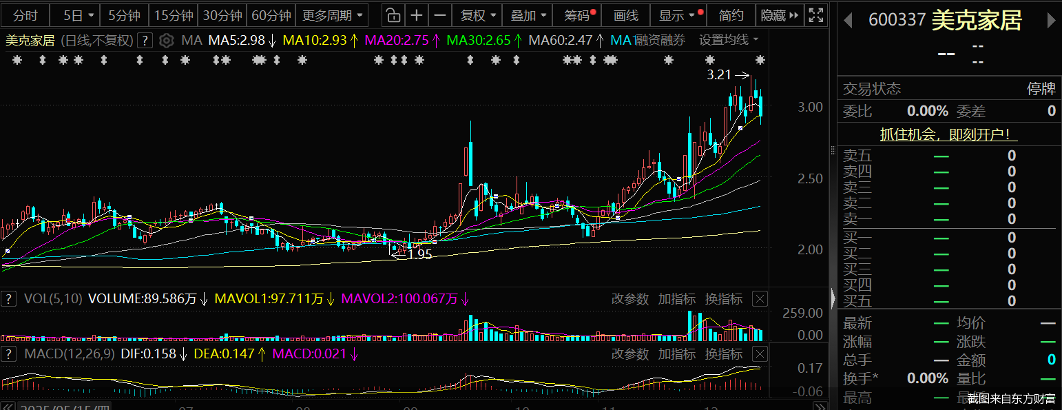Viewport: 1062px width, 410px height.
Task: Open the VOL indicator help icon
Action: tap(9, 299)
